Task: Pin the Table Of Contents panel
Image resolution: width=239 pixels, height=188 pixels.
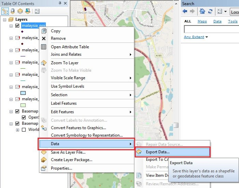Action: [60, 3]
